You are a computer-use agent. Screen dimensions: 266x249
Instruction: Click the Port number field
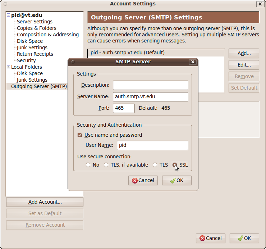click(124, 108)
